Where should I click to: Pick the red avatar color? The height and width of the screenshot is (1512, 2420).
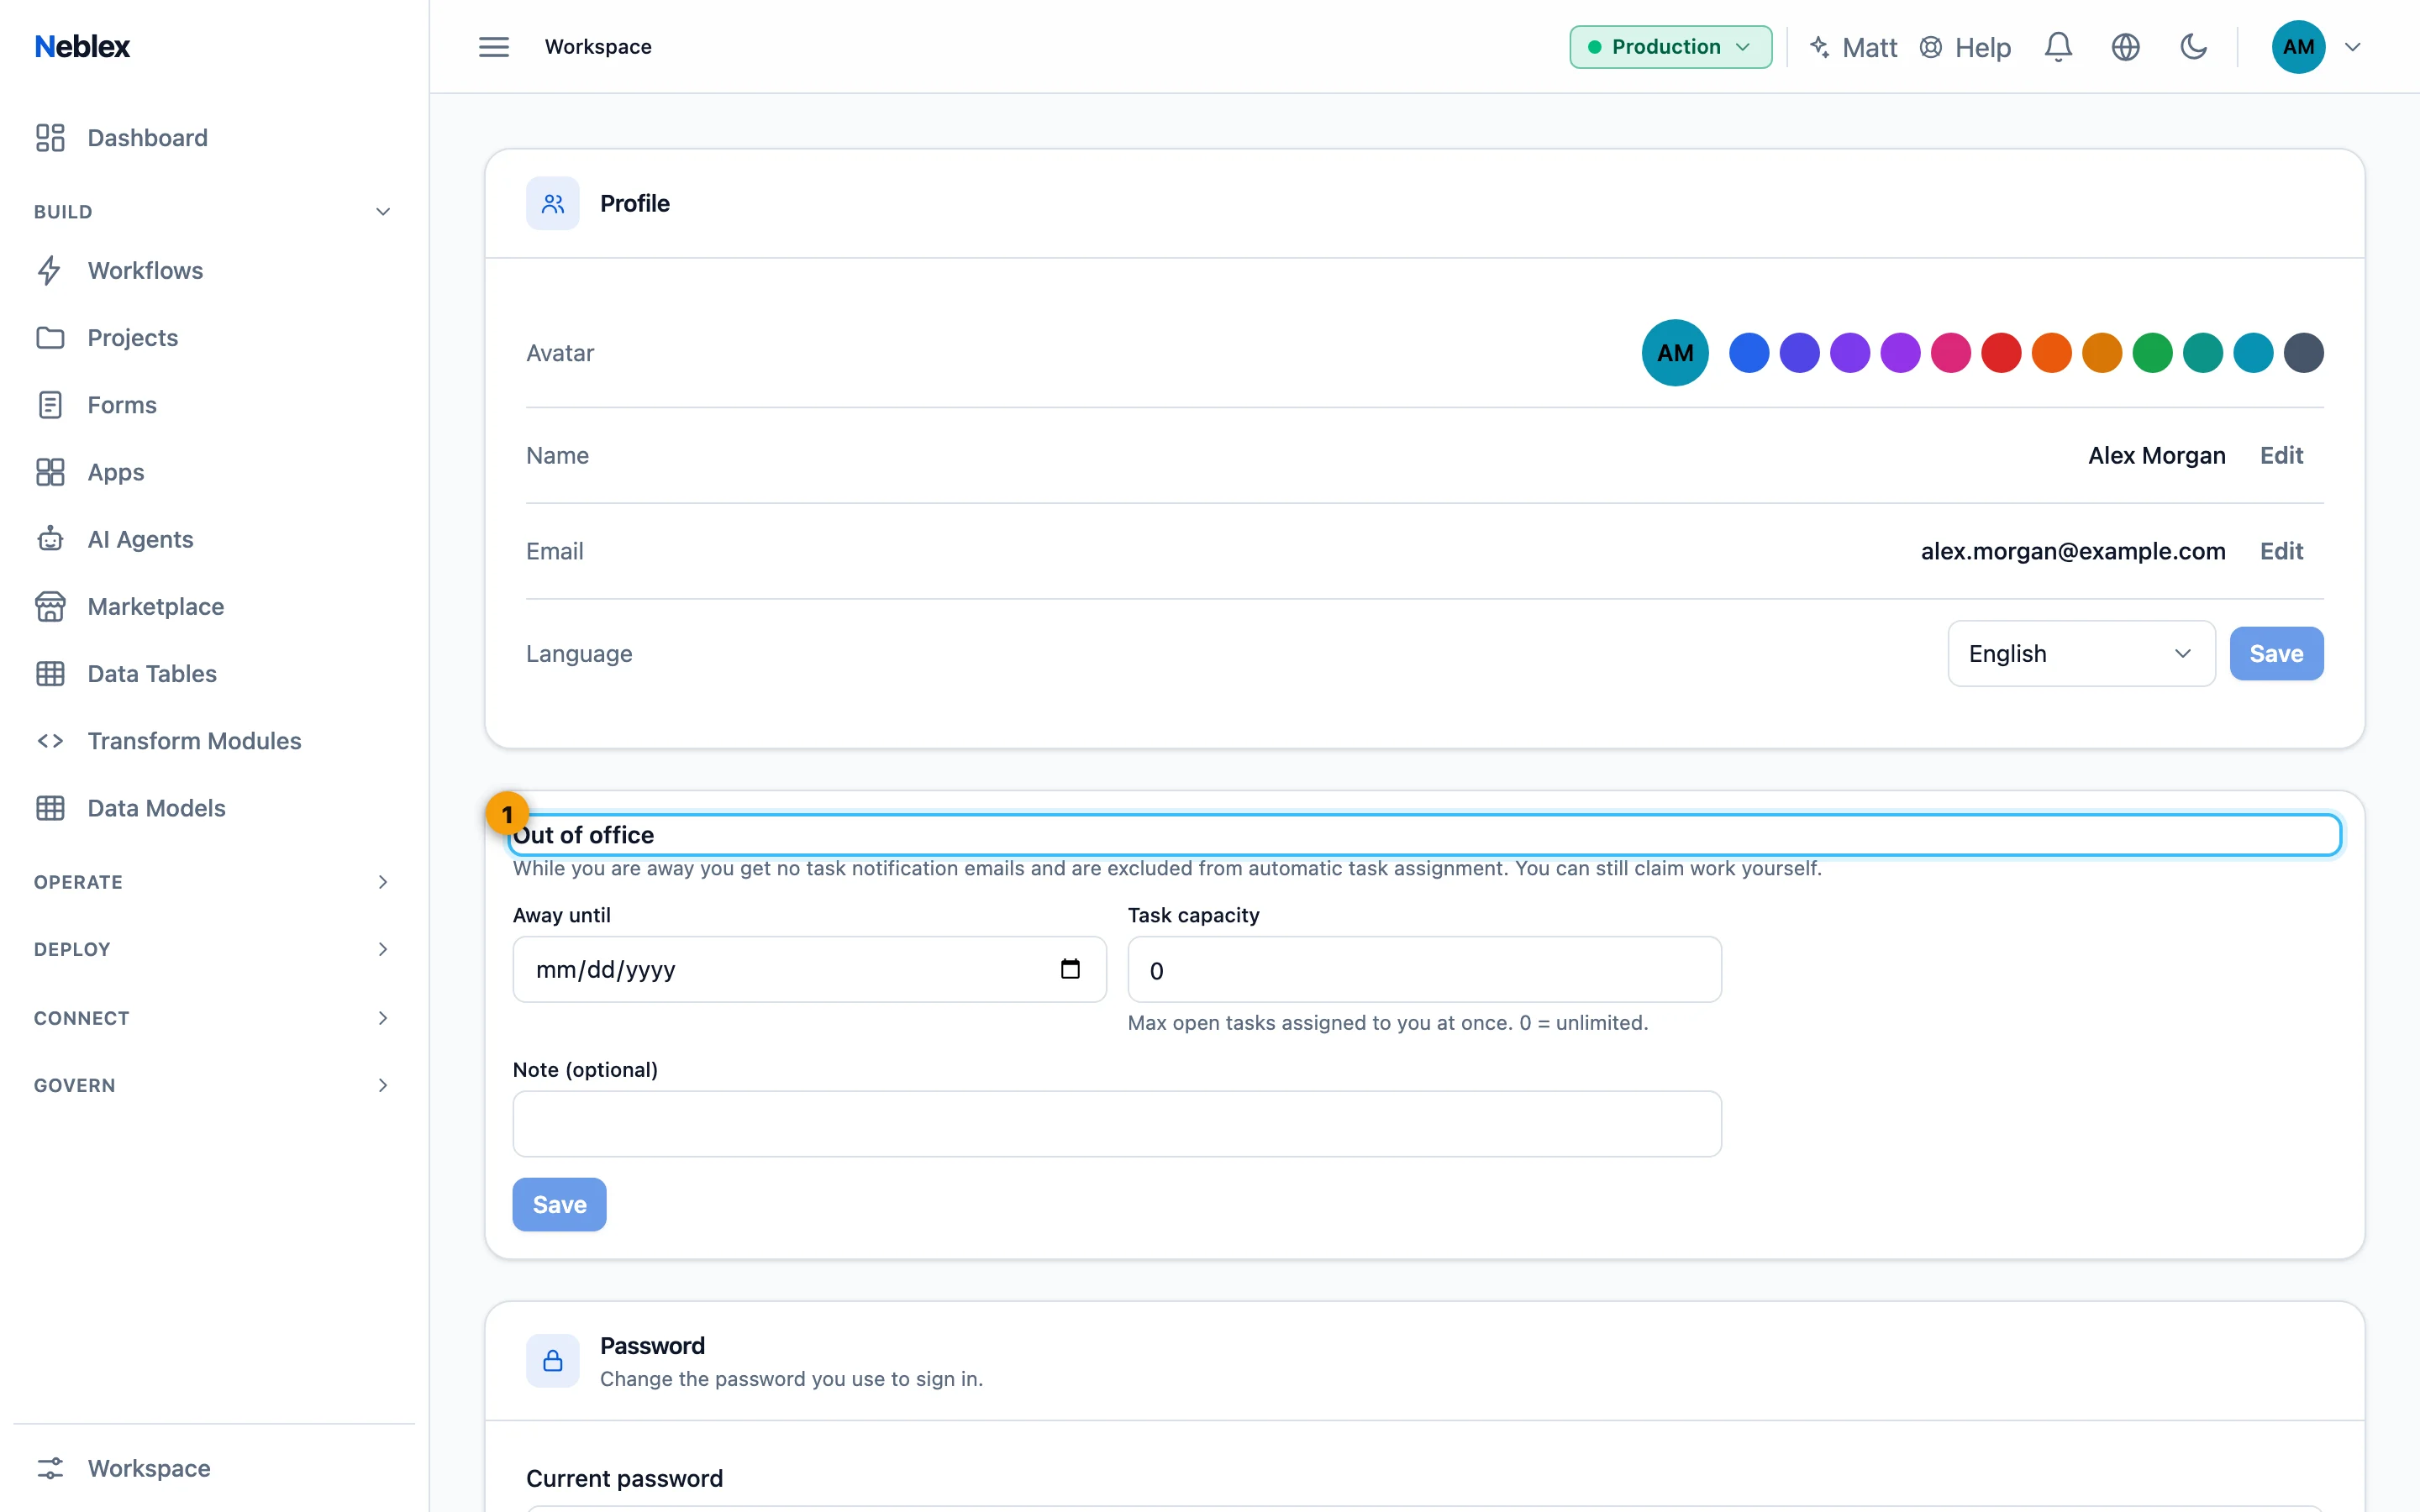click(x=2000, y=353)
